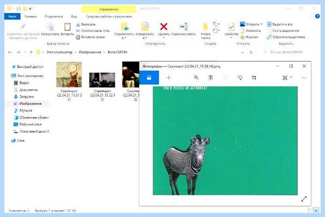Open Видео in the navigation pane

point(22,83)
